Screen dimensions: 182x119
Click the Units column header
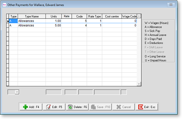pos(54,17)
